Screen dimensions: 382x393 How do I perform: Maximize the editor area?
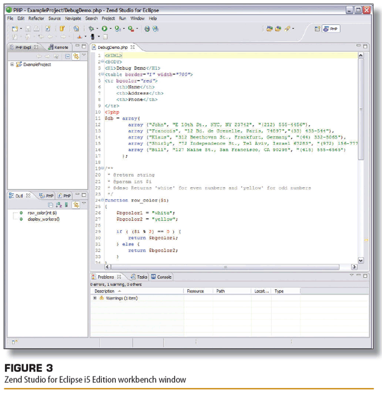tap(365, 46)
